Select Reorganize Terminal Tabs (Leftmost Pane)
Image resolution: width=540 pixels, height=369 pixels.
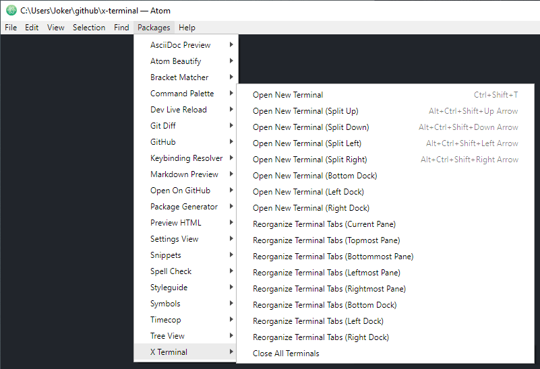click(386, 272)
